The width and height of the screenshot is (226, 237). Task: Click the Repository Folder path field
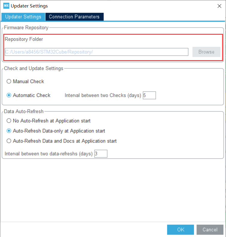[x=96, y=52]
